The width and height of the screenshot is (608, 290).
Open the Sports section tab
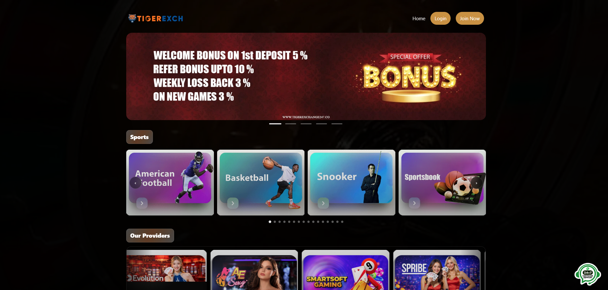[x=139, y=137]
